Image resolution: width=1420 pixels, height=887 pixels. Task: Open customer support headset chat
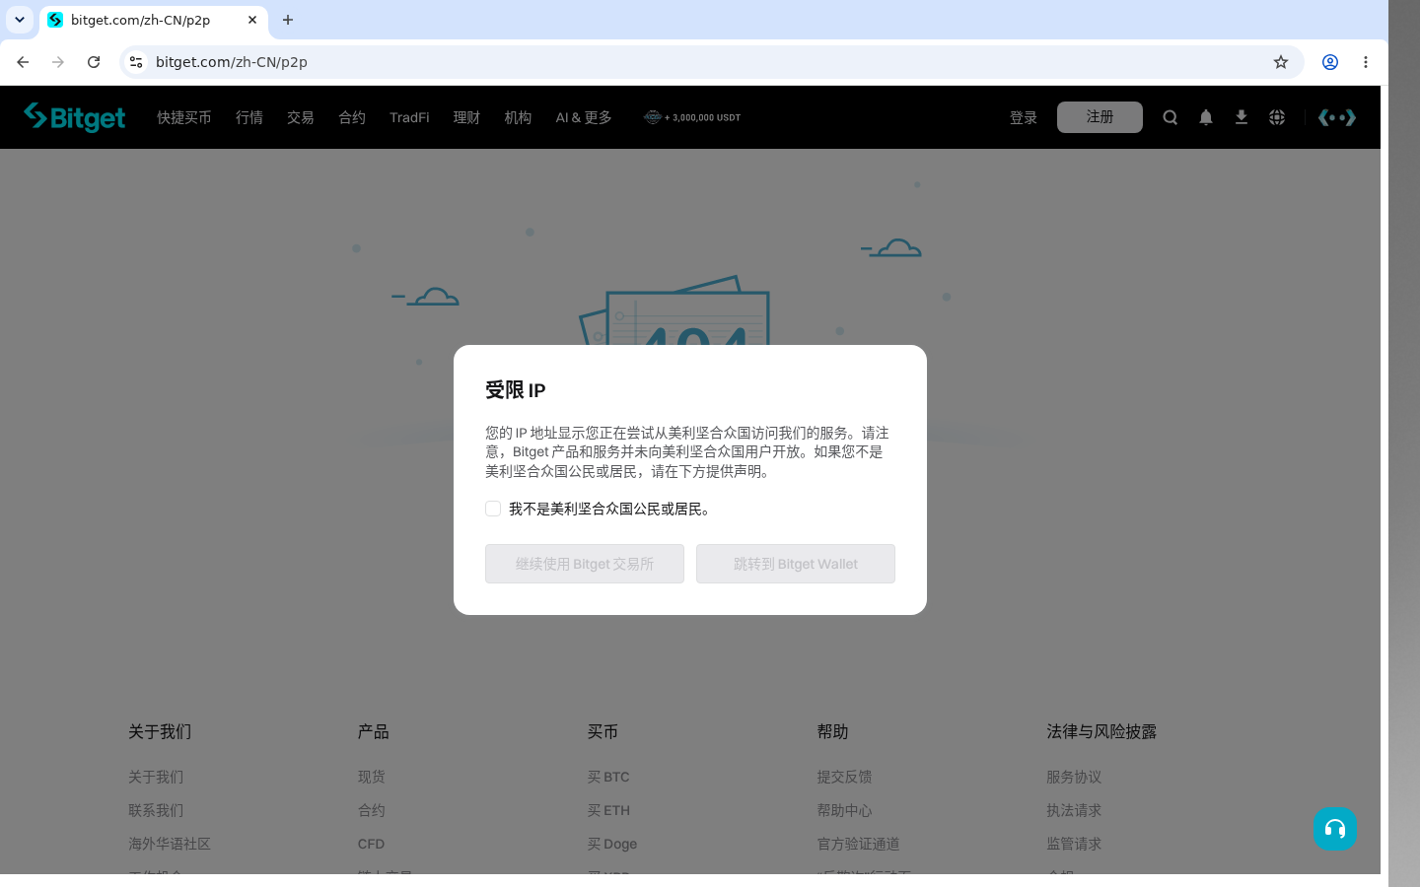click(x=1334, y=829)
